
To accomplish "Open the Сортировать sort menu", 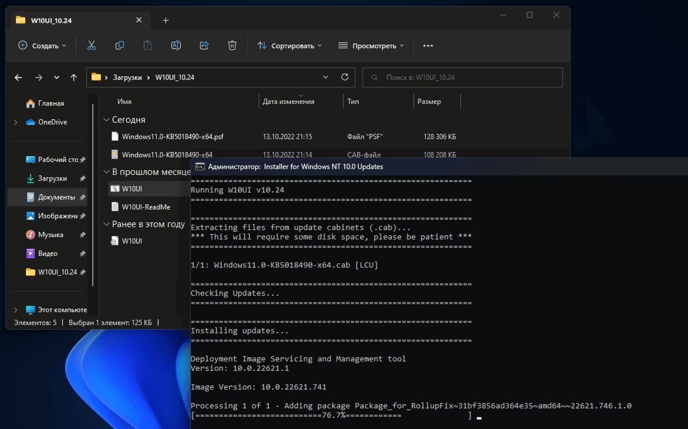I will click(290, 45).
